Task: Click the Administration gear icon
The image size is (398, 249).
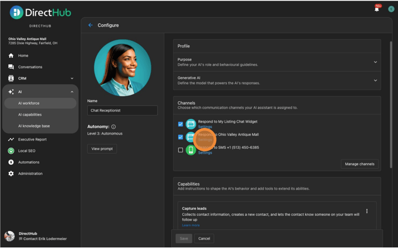Action: (x=11, y=174)
